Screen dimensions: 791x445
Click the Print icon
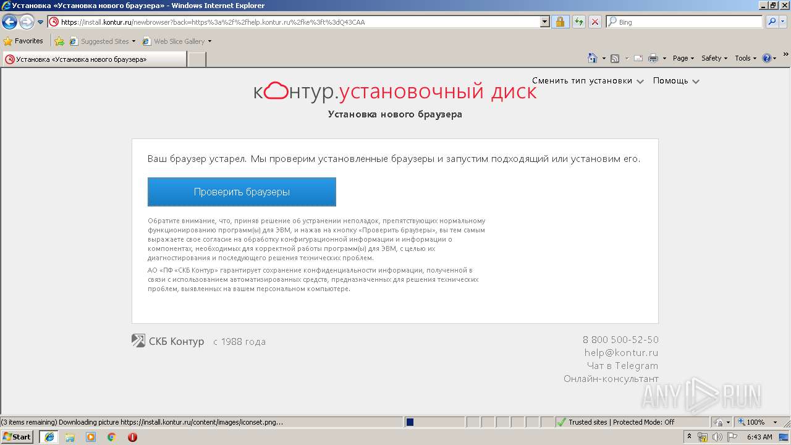click(653, 58)
